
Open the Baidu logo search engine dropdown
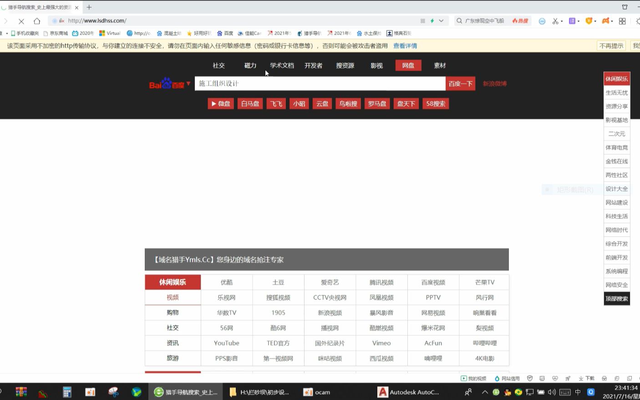coord(170,84)
